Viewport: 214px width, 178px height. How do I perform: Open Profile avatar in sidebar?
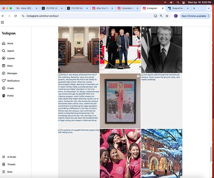pos(4,96)
